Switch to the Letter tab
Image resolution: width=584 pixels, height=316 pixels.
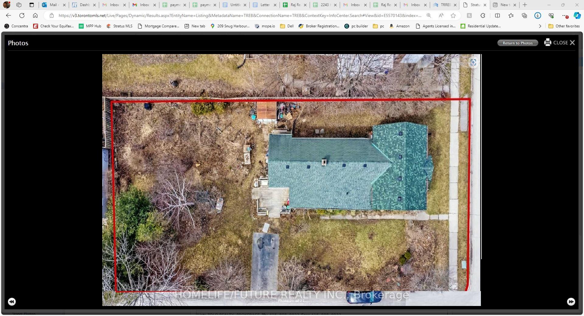pos(265,5)
